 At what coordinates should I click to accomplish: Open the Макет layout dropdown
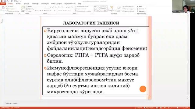29,6
